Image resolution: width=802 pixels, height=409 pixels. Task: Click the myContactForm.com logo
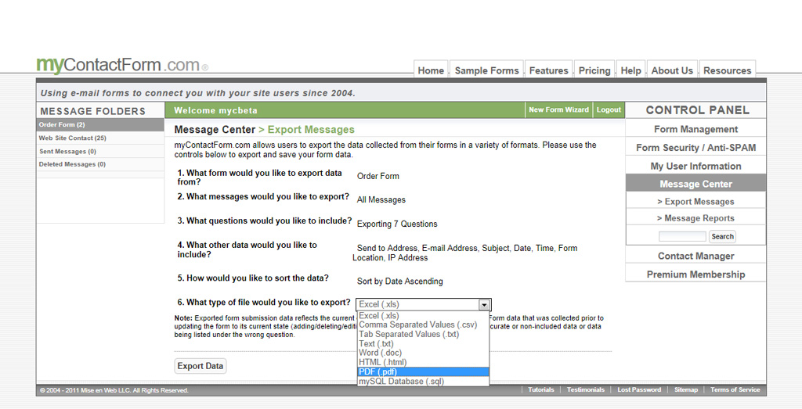(121, 65)
